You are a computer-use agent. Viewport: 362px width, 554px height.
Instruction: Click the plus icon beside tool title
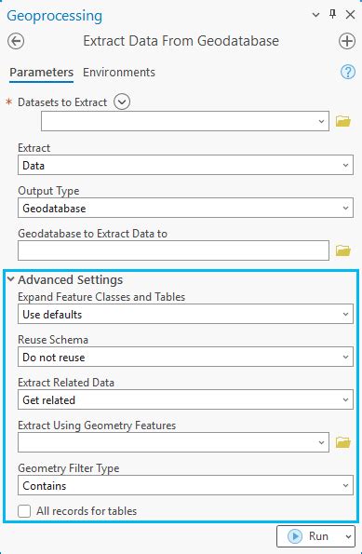click(x=347, y=41)
